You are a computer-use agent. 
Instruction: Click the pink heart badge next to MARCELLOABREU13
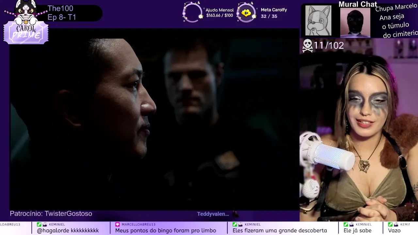[118, 225]
